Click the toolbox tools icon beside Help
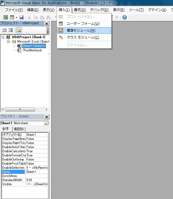The image size is (173, 199). [x=117, y=17]
